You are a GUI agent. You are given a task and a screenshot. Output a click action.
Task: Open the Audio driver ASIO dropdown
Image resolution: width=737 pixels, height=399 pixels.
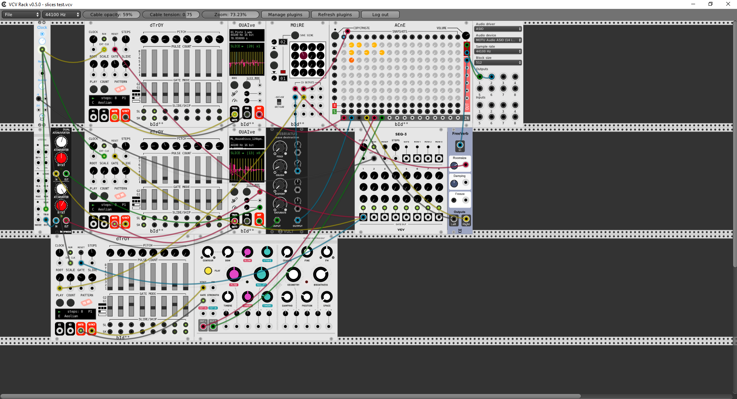coord(498,29)
